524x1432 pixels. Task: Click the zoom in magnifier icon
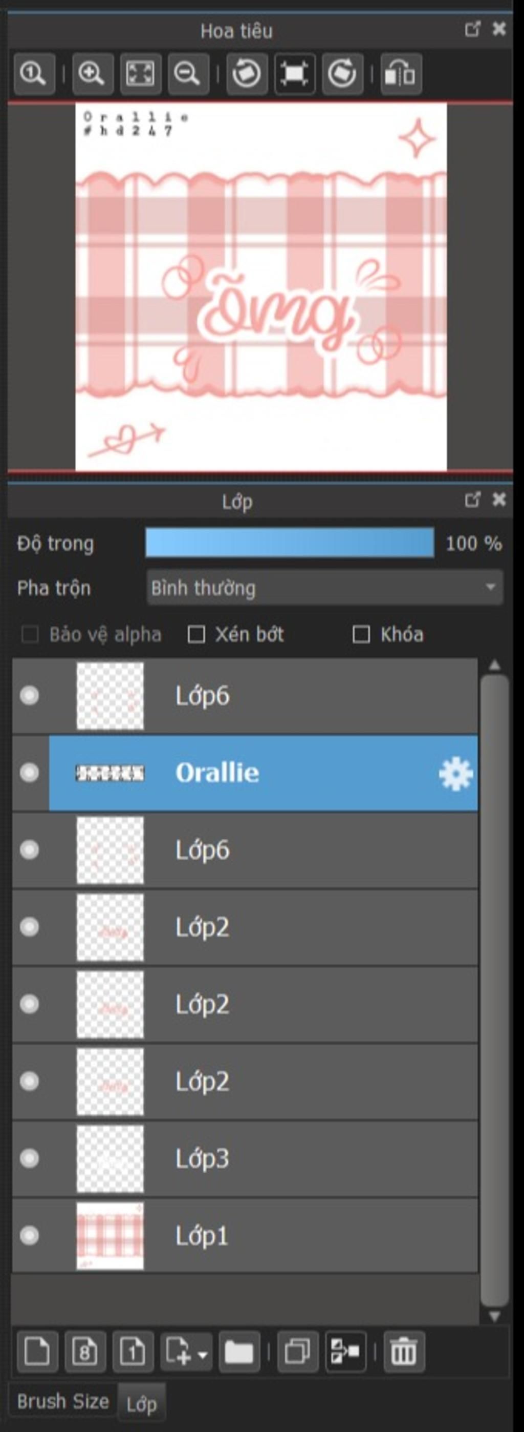(93, 73)
